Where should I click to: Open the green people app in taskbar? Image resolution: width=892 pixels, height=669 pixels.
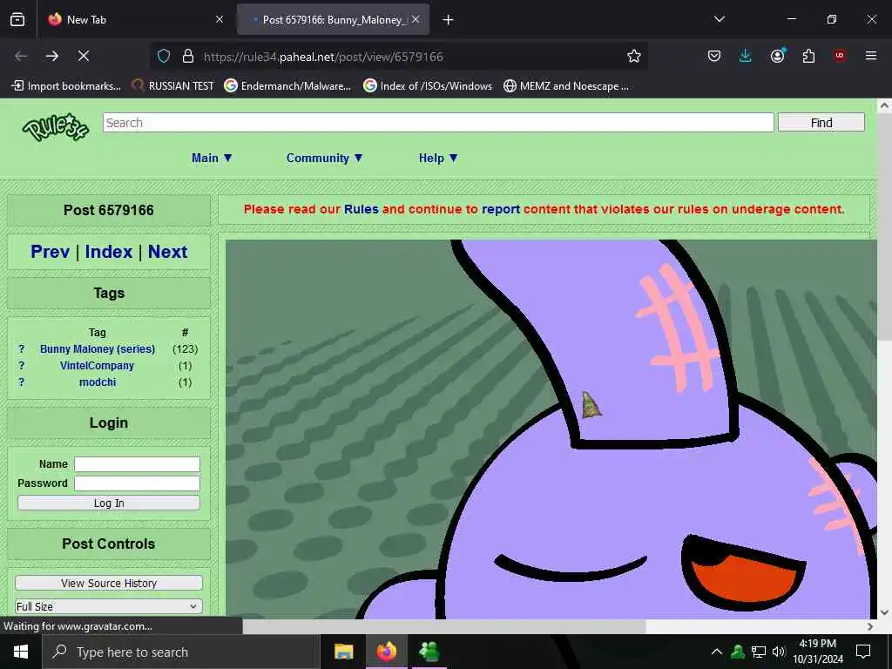[429, 652]
